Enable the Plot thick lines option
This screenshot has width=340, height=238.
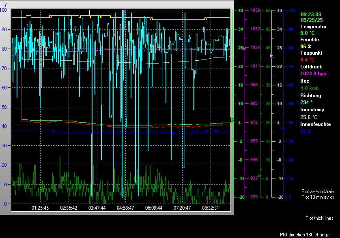[319, 218]
